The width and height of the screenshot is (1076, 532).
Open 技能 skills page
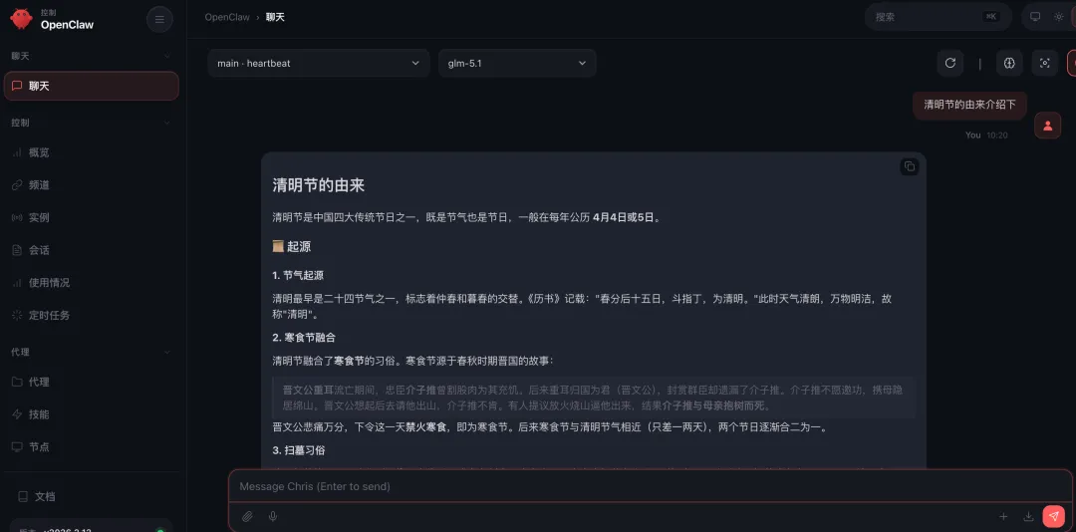[92, 414]
